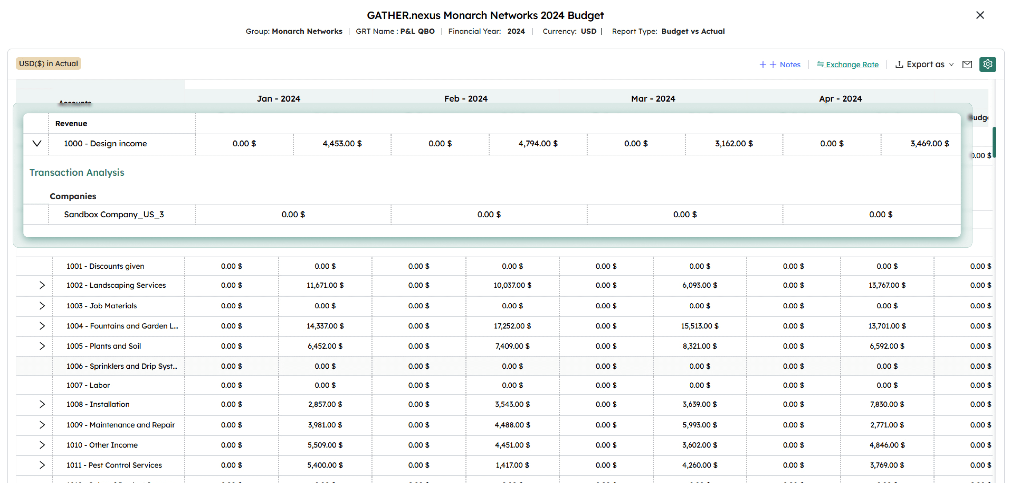Viewport: 1020px width, 483px height.
Task: Click Fountains and Garden value 14,337.00 $
Action: tap(325, 326)
